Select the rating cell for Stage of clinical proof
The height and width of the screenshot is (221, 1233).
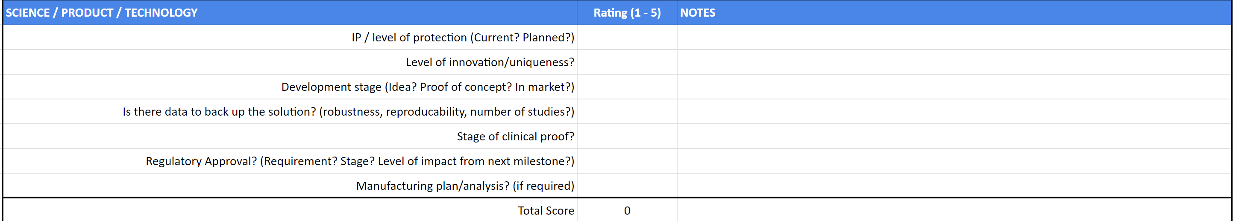tap(627, 137)
